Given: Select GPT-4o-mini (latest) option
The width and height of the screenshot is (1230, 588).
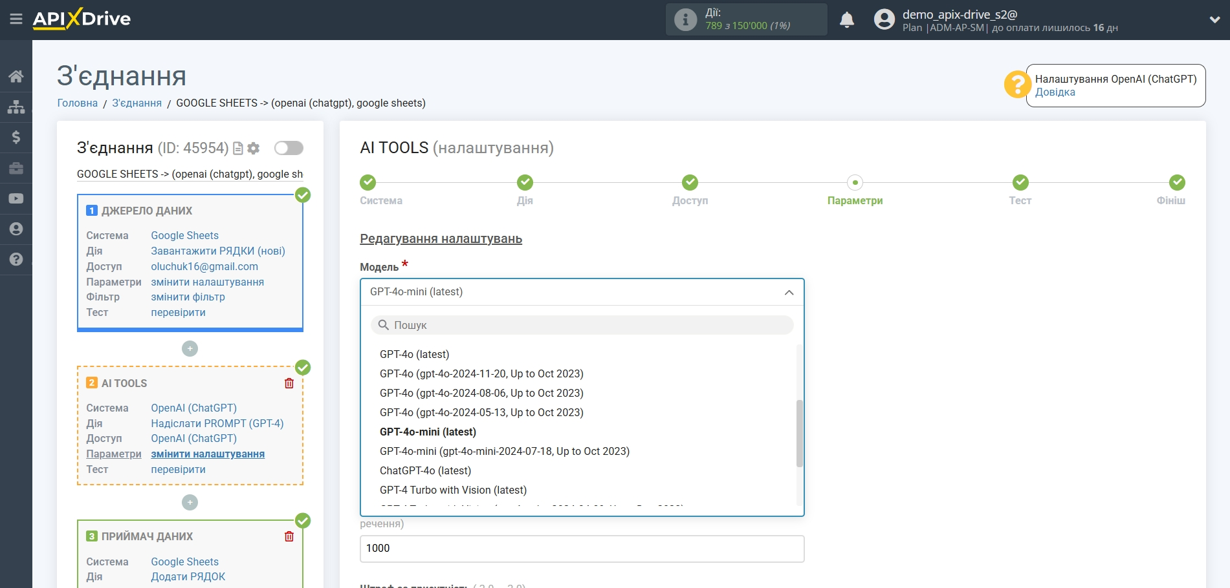Looking at the screenshot, I should click(x=428, y=432).
